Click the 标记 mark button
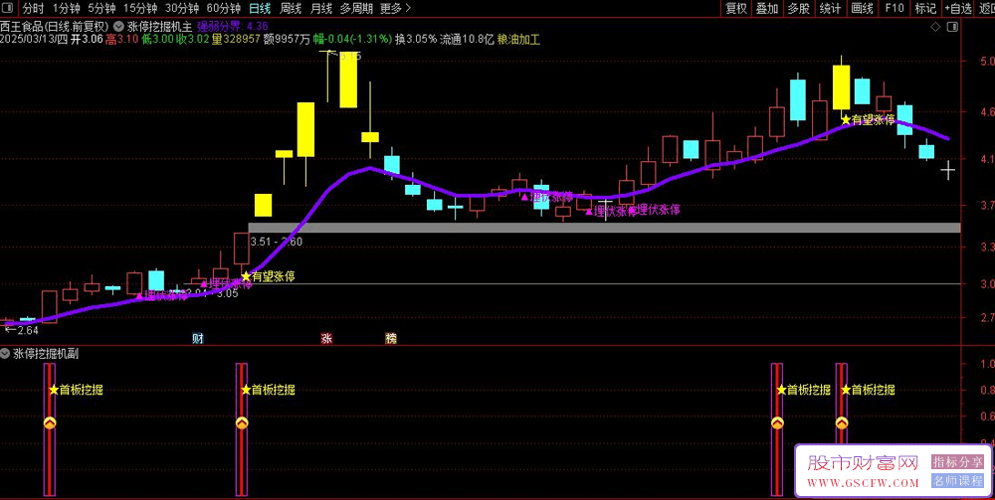Screen dimensions: 995x500 925,8
